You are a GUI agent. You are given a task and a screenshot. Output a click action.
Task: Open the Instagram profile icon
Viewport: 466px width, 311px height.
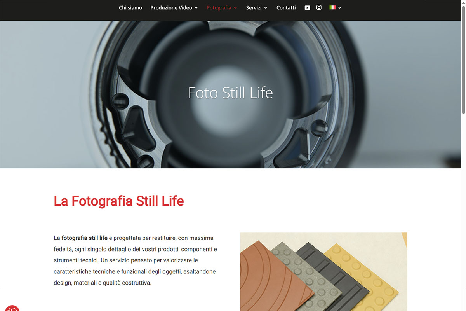point(319,7)
